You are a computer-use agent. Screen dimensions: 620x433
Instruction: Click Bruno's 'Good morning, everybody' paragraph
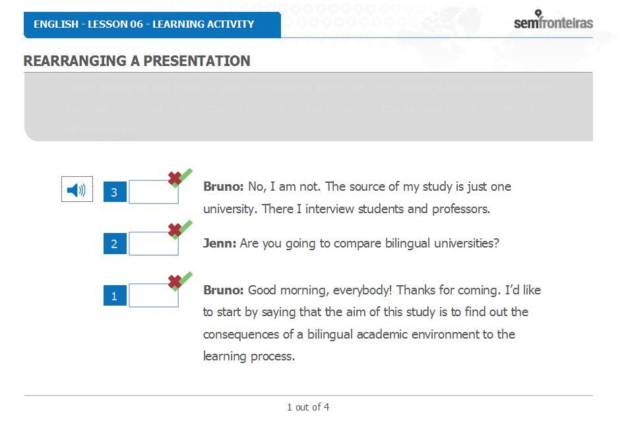372,323
